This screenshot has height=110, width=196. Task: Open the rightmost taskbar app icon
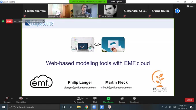click(x=110, y=107)
